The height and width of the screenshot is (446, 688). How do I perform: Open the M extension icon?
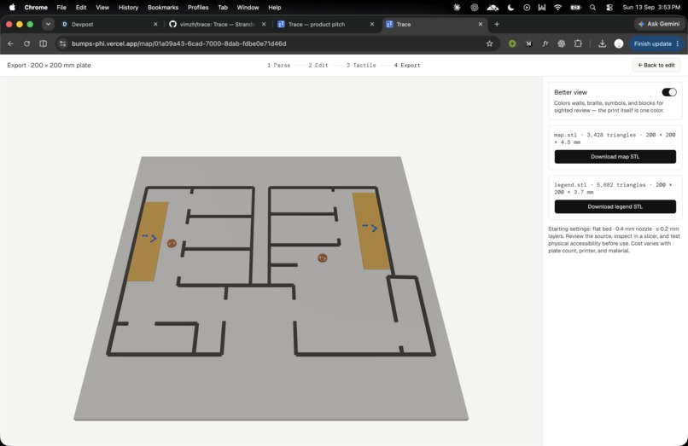[x=528, y=43]
